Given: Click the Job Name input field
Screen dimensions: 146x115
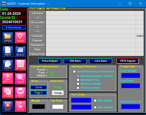Looking at the screenshot, I should coord(91,13).
